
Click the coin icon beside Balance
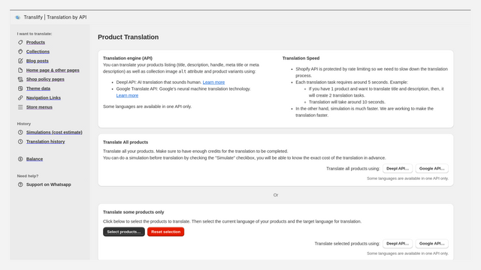click(20, 159)
